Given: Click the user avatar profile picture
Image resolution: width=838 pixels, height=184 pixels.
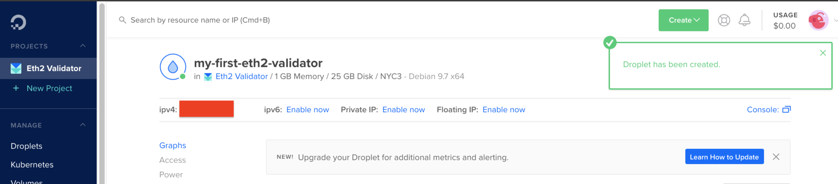Looking at the screenshot, I should coord(818,20).
